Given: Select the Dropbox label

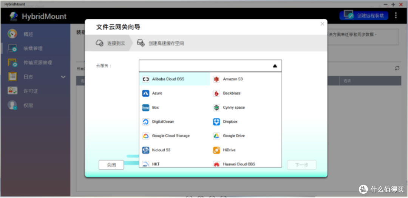Looking at the screenshot, I should pyautogui.click(x=230, y=122).
